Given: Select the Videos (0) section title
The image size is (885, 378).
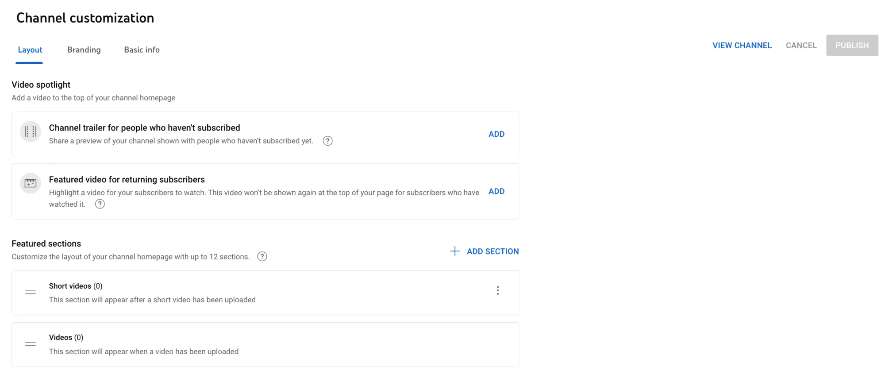Looking at the screenshot, I should (x=66, y=337).
